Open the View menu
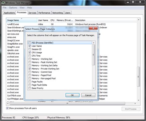146x121 pixels. click(22, 8)
